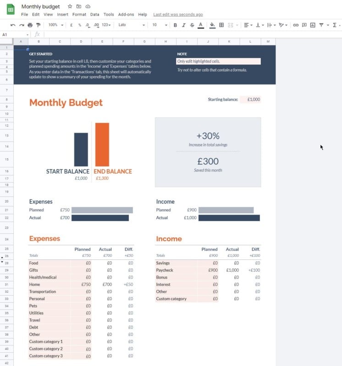
Task: Click the print icon
Action: [x=30, y=25]
